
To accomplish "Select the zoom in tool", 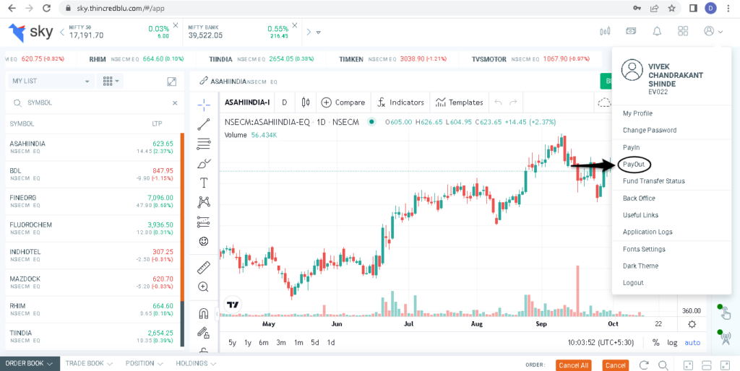I will (x=204, y=287).
